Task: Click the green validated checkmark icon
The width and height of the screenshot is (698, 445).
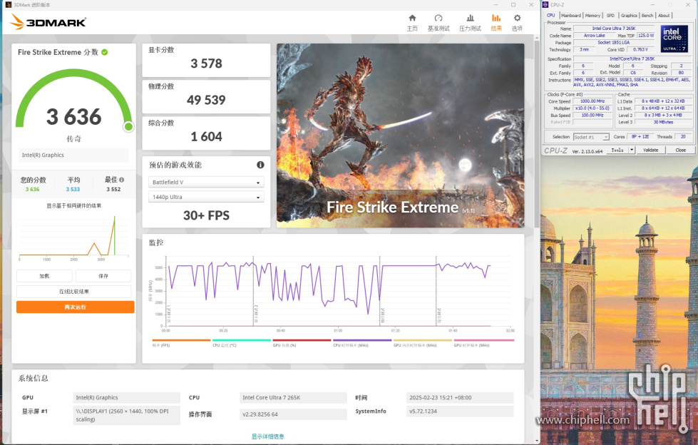Action: pos(105,52)
